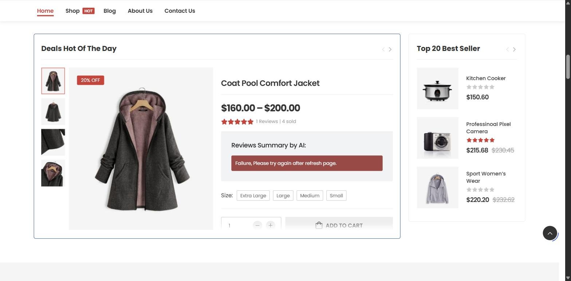Open the Coat Pool Comfort Jacket title link

pyautogui.click(x=270, y=83)
